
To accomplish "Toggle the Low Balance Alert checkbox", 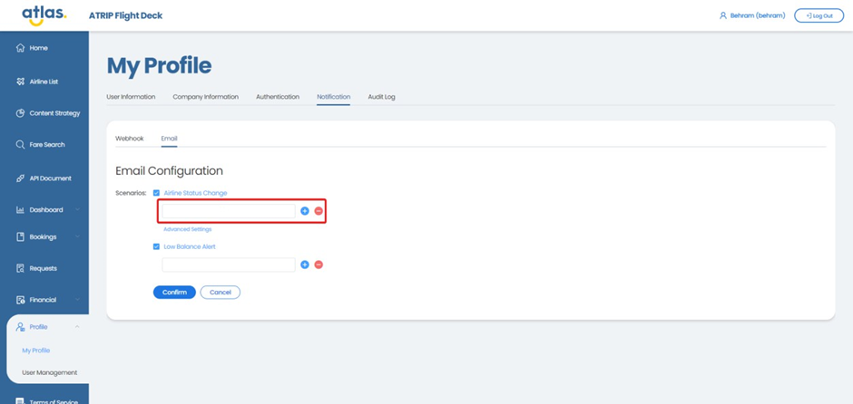I will pyautogui.click(x=157, y=246).
